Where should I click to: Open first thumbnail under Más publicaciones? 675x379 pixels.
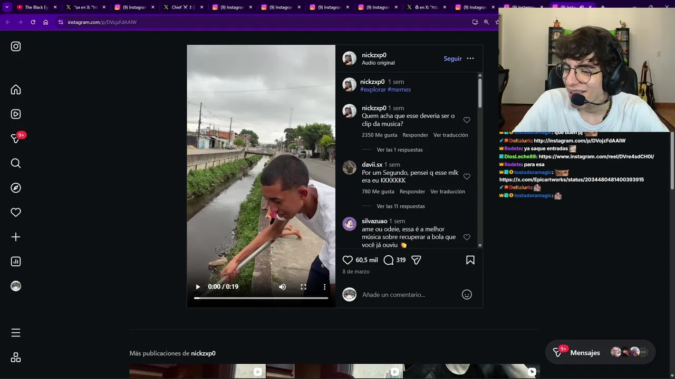point(197,371)
